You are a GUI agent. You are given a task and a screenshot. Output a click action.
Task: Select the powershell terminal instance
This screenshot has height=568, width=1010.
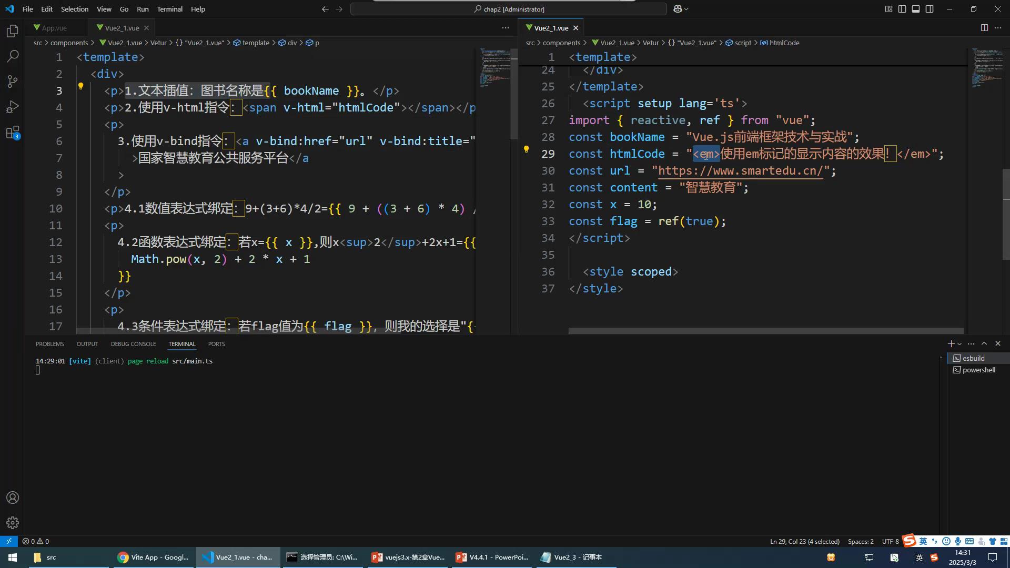coord(978,370)
